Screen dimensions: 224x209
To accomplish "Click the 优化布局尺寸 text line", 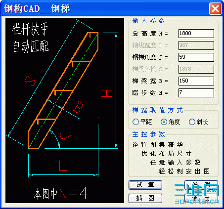I will tap(166, 154).
